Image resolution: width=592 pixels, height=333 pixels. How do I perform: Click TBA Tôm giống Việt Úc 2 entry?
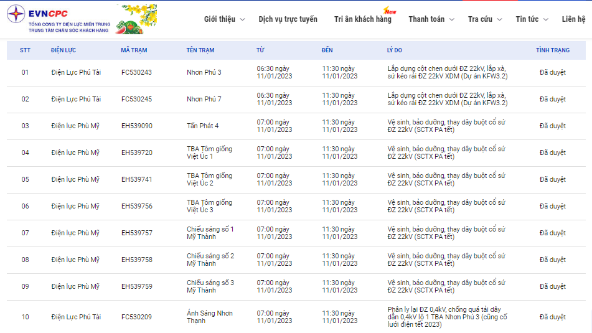210,179
